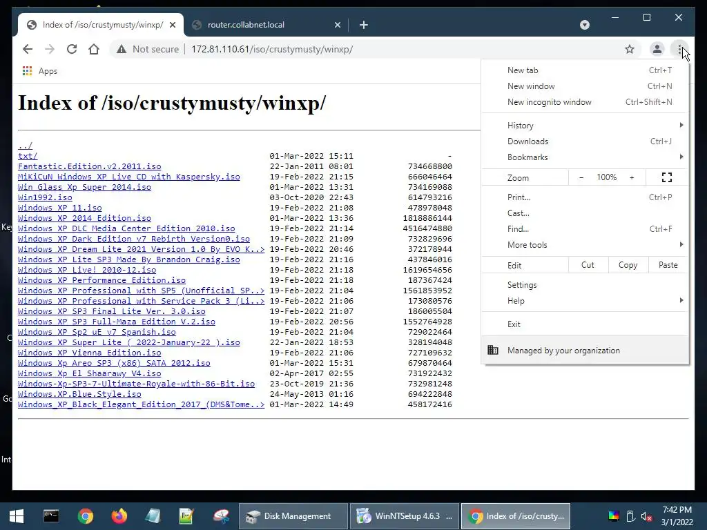This screenshot has width=707, height=530.
Task: Switch to the router.collabnet.local tab
Action: tap(266, 26)
